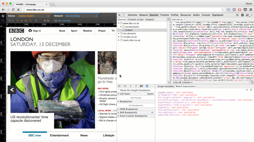This screenshot has height=142, width=254.
Task: Click pretty print curly braces icon
Action: [x=170, y=83]
